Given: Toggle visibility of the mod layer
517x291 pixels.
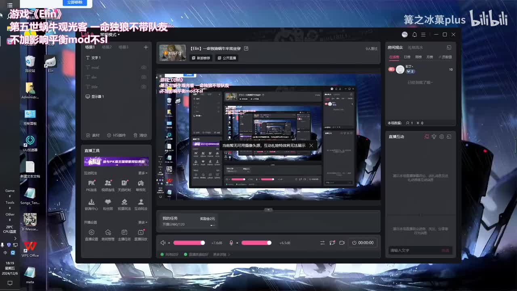Looking at the screenshot, I should (143, 67).
